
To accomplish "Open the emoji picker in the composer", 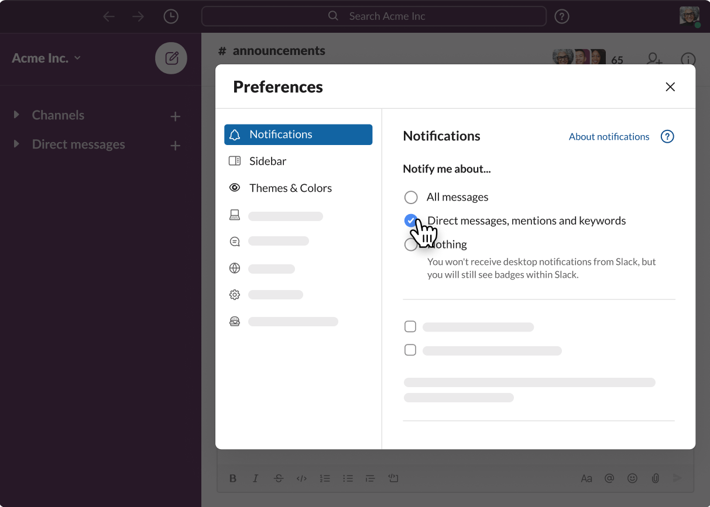I will [x=632, y=478].
